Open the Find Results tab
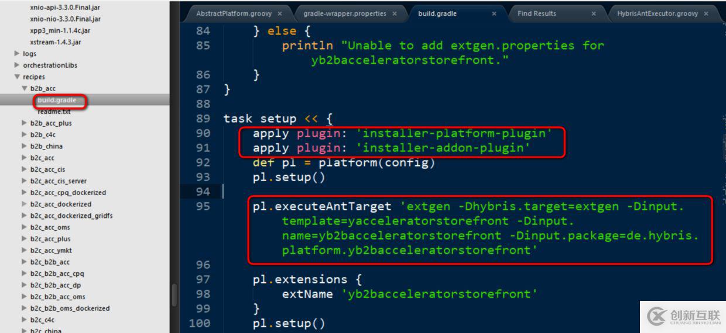This screenshot has height=333, width=726. click(536, 13)
